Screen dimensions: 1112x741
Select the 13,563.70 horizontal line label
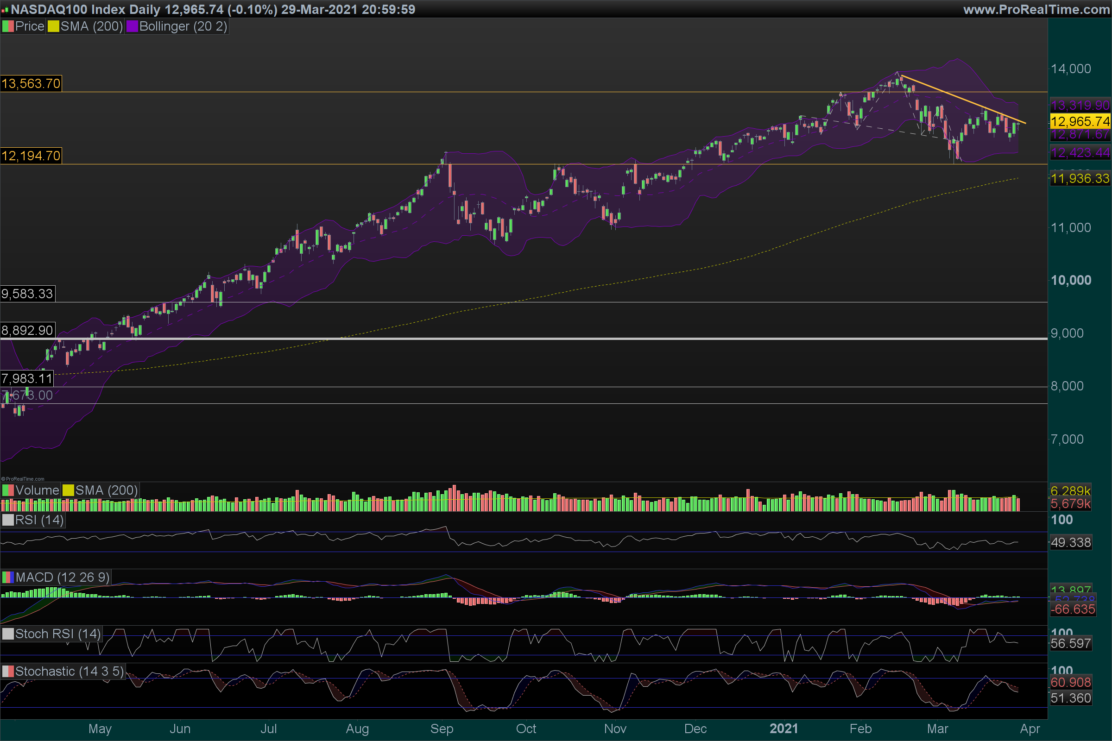coord(31,84)
